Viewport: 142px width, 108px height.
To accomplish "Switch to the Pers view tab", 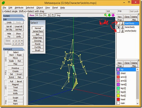I will [32, 15].
